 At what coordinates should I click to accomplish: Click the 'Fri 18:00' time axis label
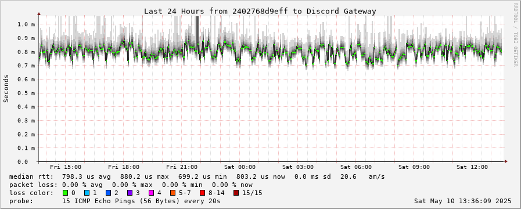point(124,167)
